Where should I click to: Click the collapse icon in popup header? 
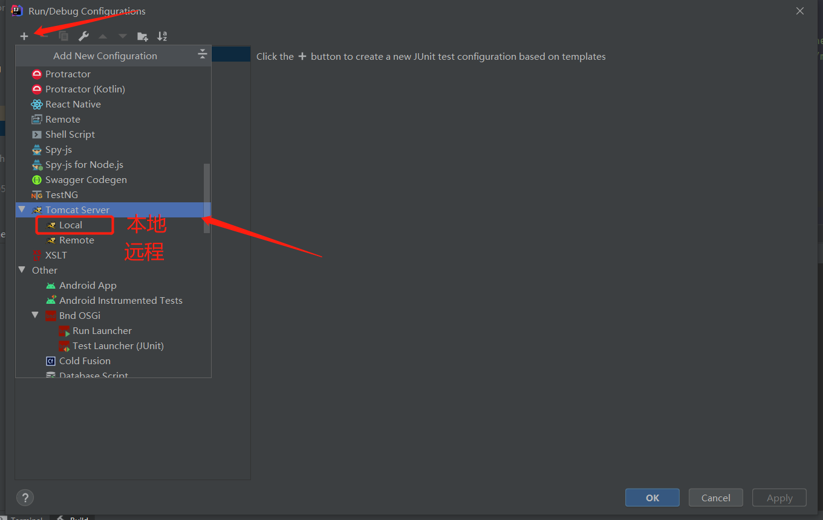[203, 55]
